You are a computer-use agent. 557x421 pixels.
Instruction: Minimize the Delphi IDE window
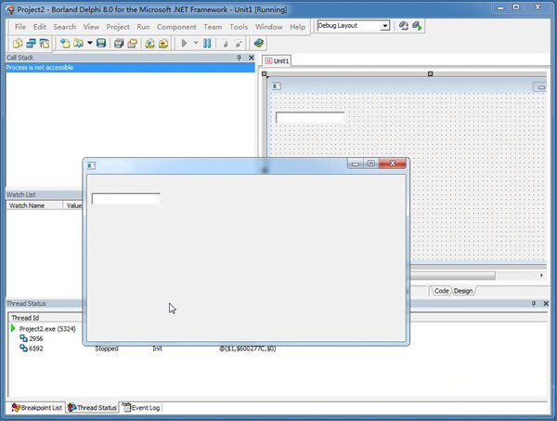click(x=500, y=7)
